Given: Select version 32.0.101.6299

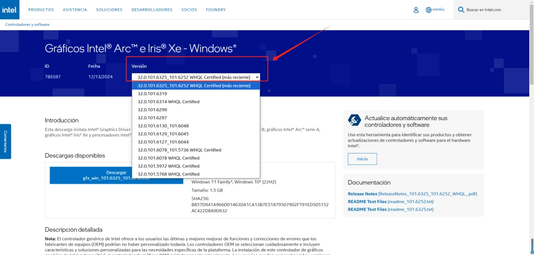Looking at the screenshot, I should point(196,110).
